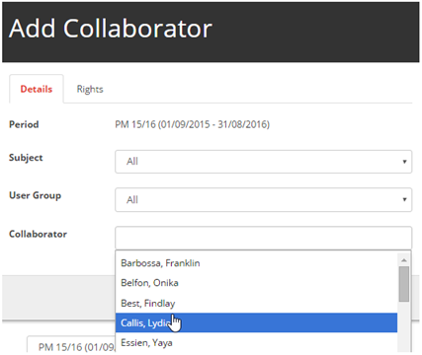This screenshot has width=422, height=355.
Task: Click the scrollbar track below the thumb
Action: (x=404, y=327)
